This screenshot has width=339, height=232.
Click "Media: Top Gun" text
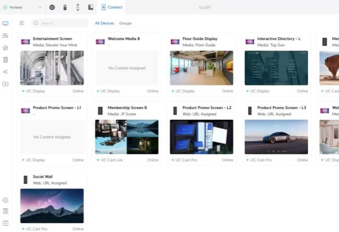point(271,45)
